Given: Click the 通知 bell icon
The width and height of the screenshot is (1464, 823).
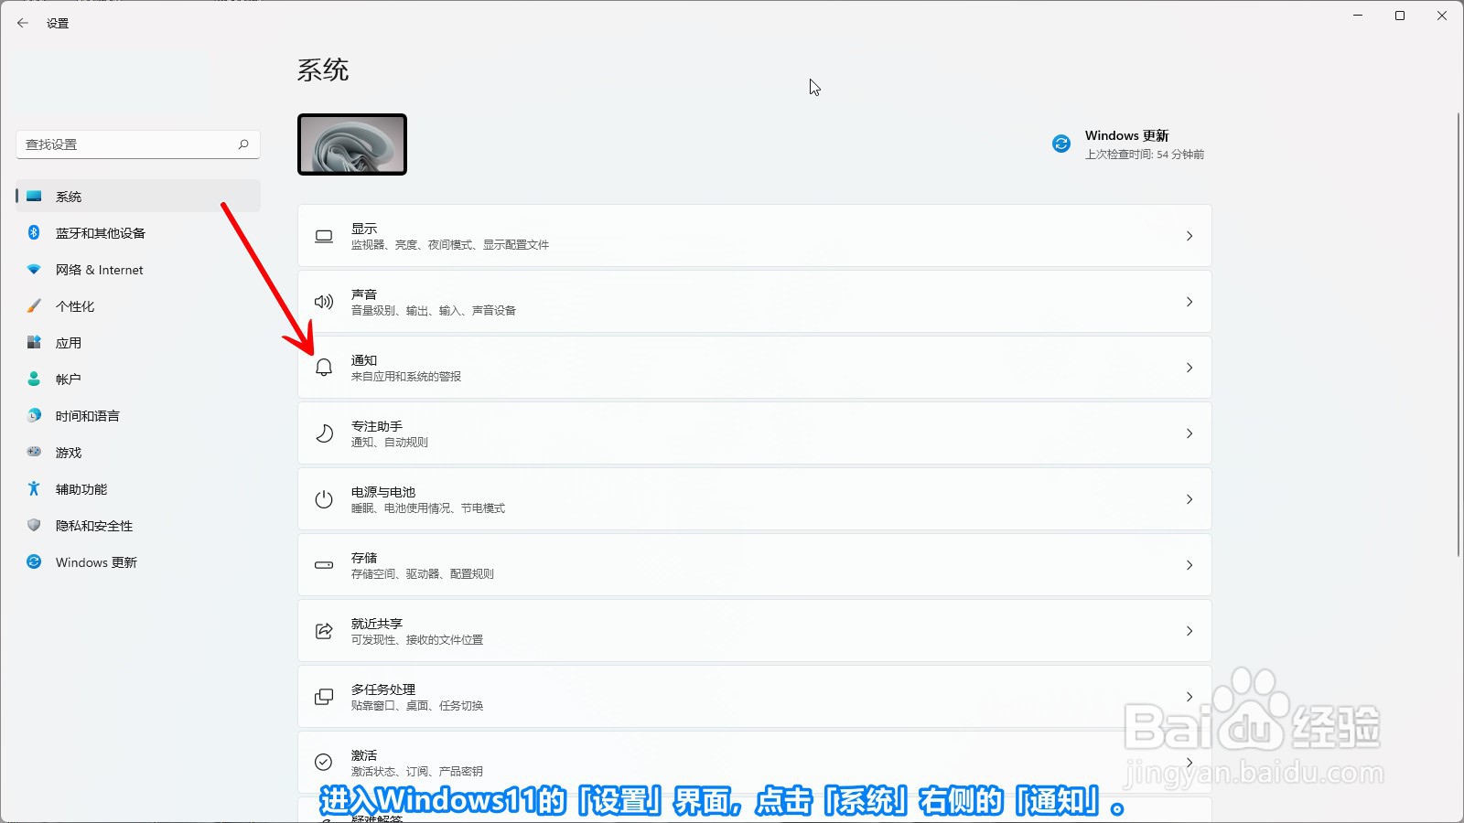Looking at the screenshot, I should coord(324,368).
